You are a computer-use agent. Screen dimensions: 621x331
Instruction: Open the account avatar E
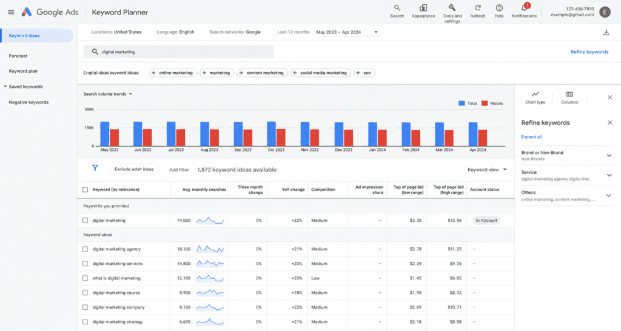pos(605,12)
